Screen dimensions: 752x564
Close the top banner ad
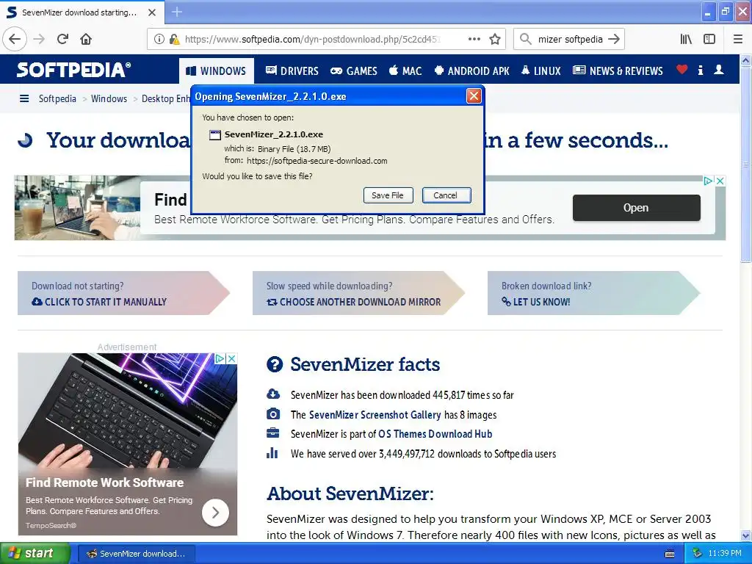[x=720, y=181]
